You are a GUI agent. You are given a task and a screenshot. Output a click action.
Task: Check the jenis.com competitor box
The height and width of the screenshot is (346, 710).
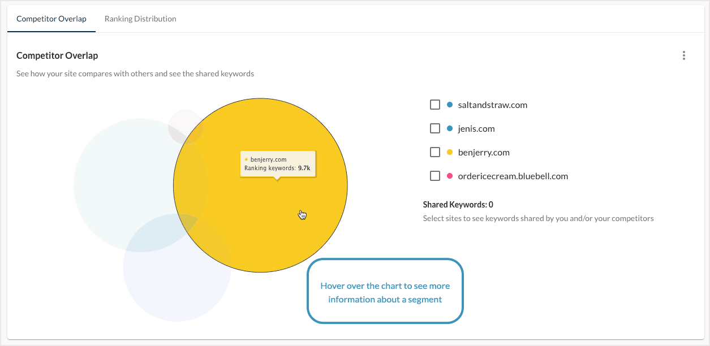(434, 128)
